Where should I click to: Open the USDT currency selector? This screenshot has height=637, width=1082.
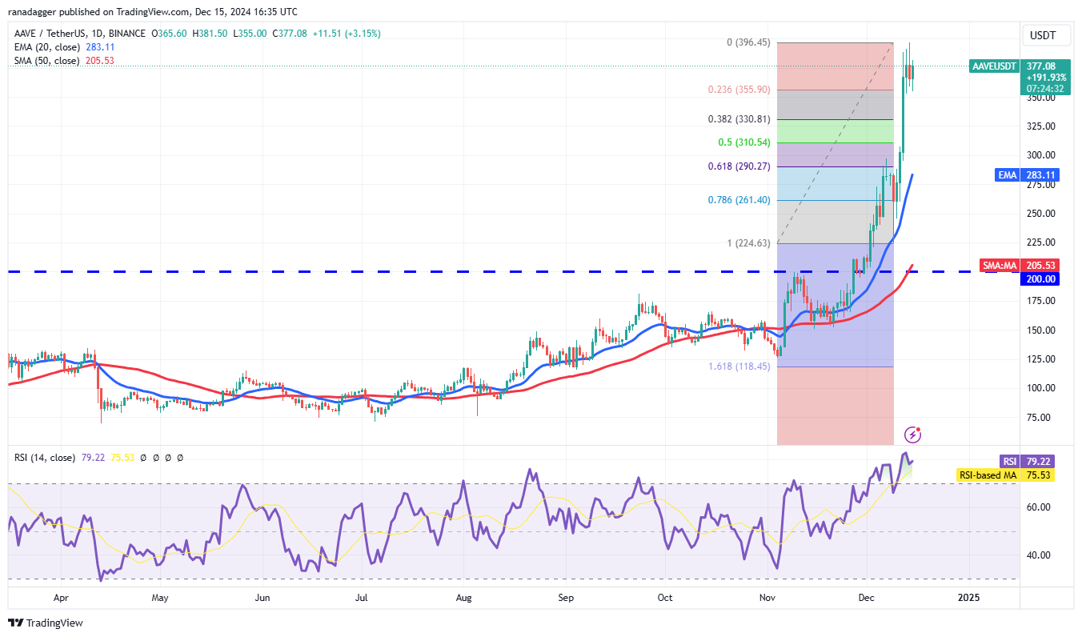1041,36
